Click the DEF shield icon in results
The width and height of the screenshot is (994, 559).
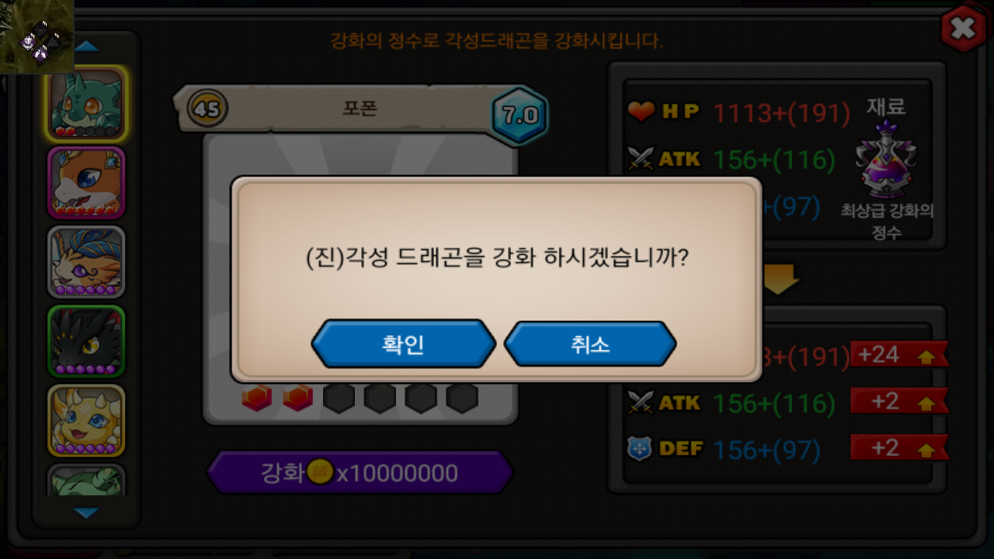pyautogui.click(x=639, y=449)
